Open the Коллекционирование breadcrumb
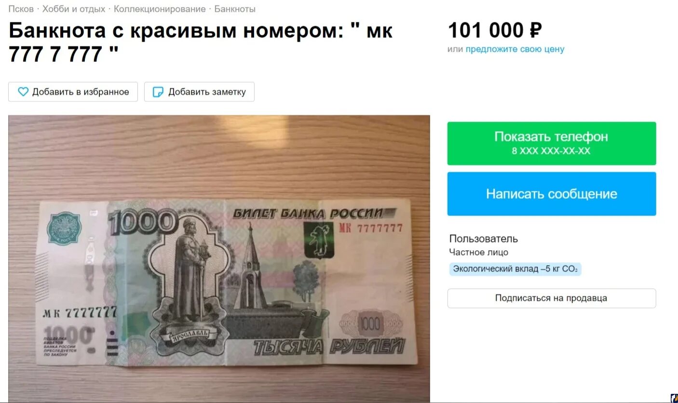This screenshot has height=403, width=678. click(x=160, y=9)
